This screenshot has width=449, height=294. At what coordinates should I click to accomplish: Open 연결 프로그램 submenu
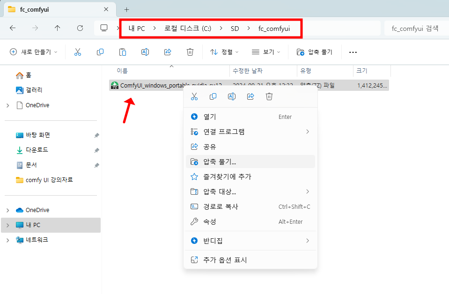pyautogui.click(x=250, y=132)
